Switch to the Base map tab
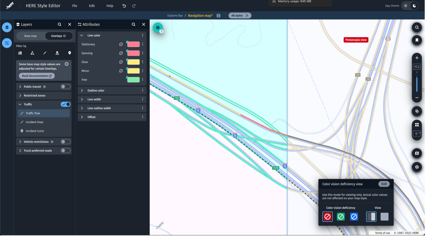This screenshot has width=426, height=236. (x=31, y=36)
